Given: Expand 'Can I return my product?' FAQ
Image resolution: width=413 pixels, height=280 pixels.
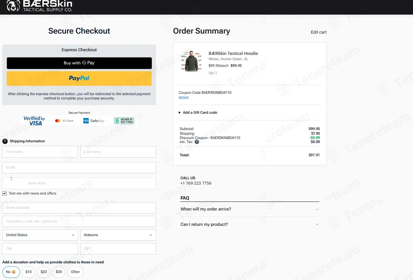Looking at the screenshot, I should tap(250, 224).
